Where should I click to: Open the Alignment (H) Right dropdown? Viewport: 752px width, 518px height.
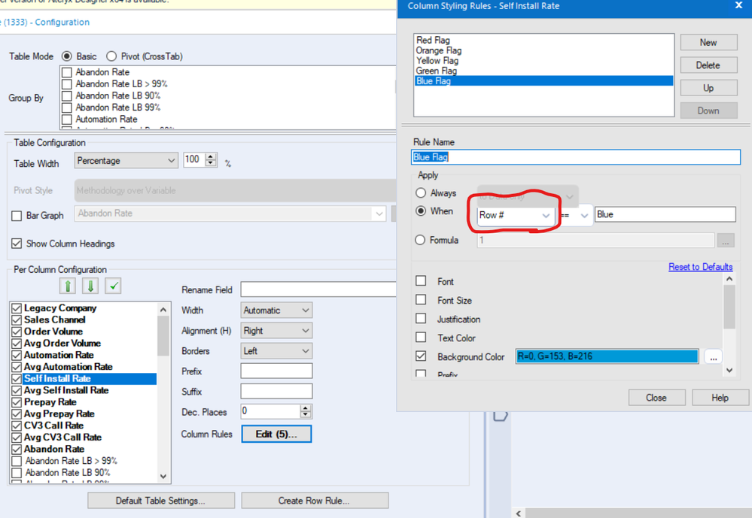click(276, 331)
